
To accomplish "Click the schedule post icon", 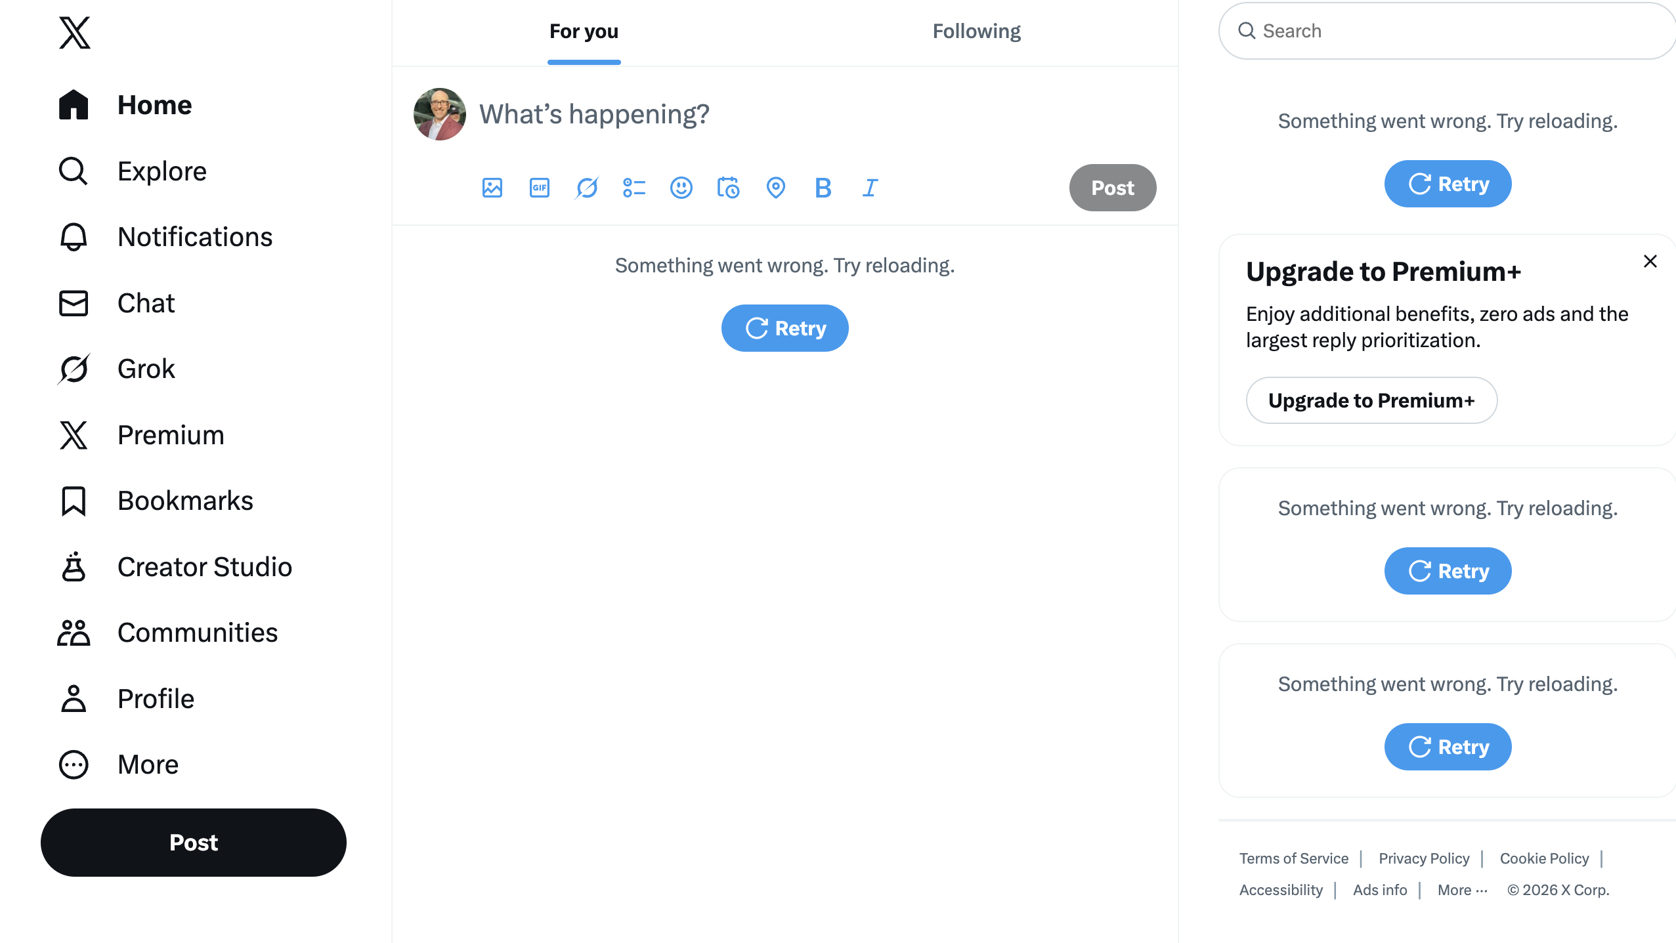I will tap(729, 188).
